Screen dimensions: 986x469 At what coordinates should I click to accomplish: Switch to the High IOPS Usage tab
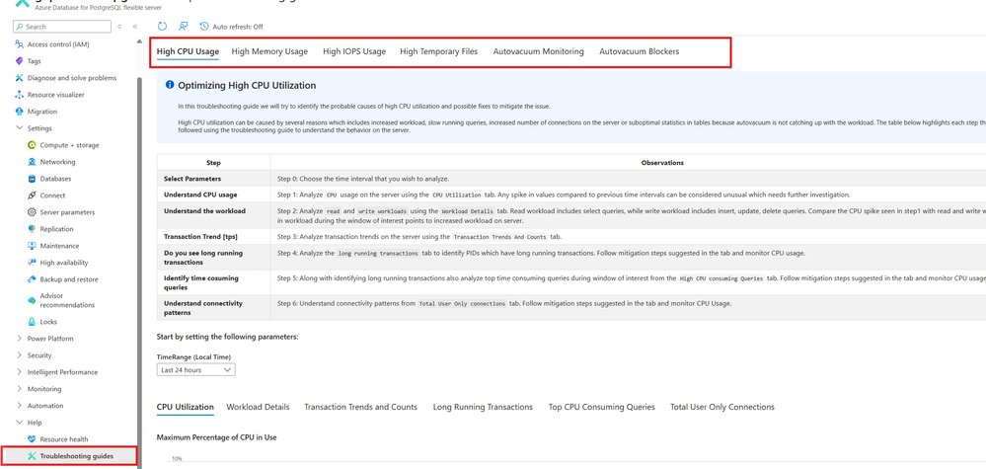coord(354,51)
